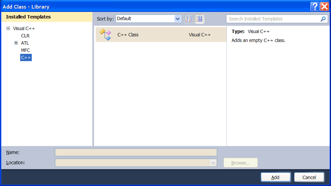Click the Name input field
The height and width of the screenshot is (186, 331).
tap(136, 152)
